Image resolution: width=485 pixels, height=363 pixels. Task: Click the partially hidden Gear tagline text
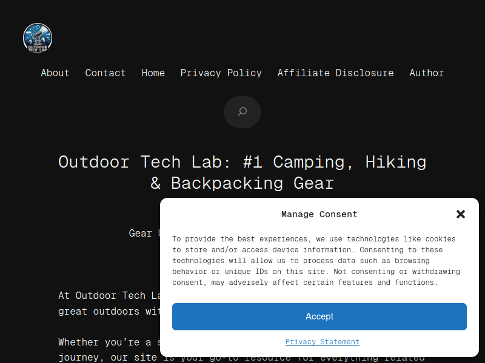coord(140,233)
